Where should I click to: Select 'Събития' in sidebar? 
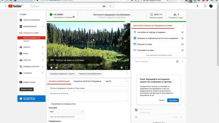point(26,41)
